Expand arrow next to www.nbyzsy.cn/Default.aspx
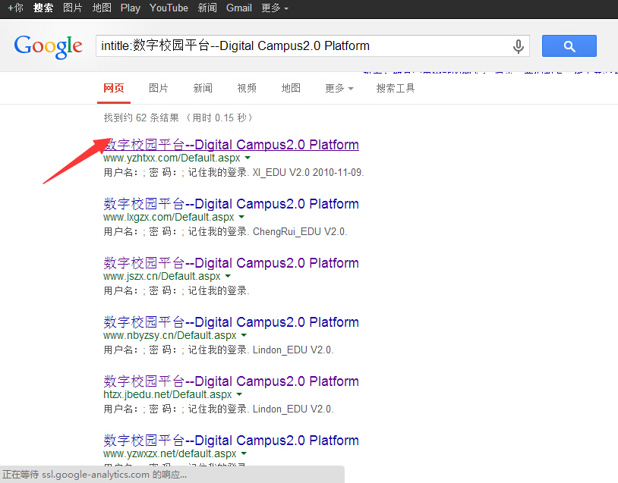This screenshot has height=483, width=618. coord(244,335)
